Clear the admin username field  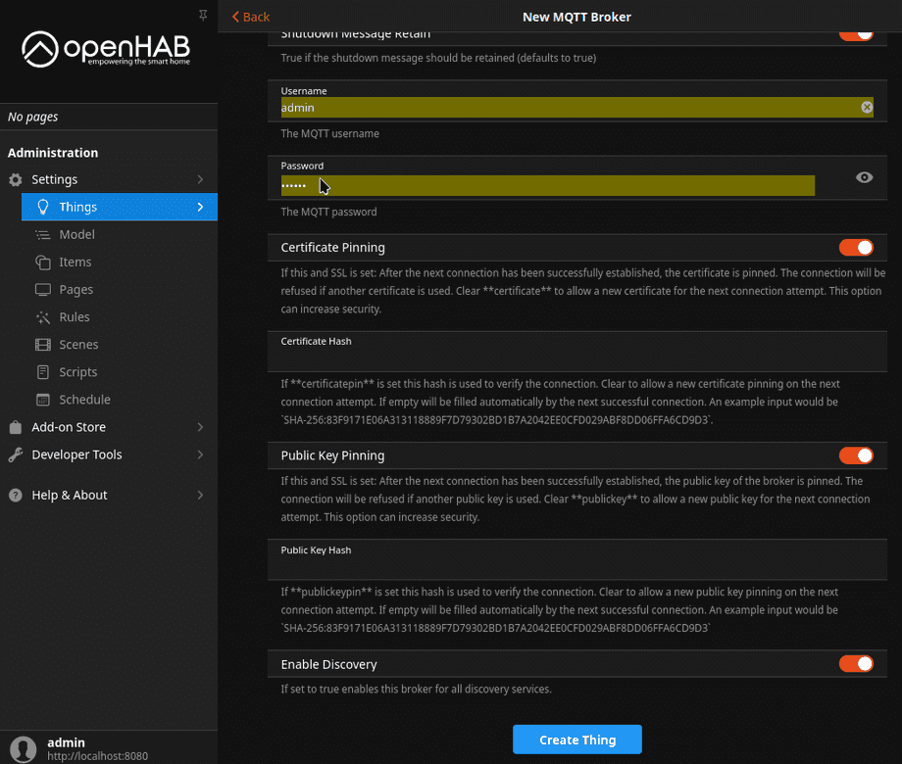(866, 107)
